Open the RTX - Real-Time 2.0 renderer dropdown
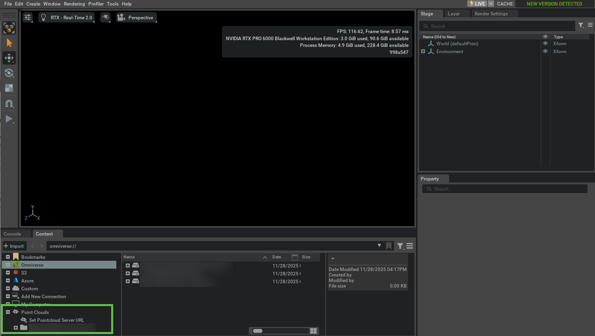The image size is (595, 336). (x=66, y=17)
